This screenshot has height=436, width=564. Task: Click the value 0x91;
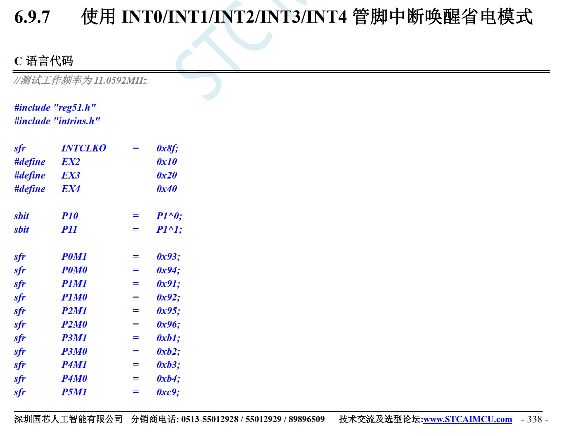click(169, 284)
